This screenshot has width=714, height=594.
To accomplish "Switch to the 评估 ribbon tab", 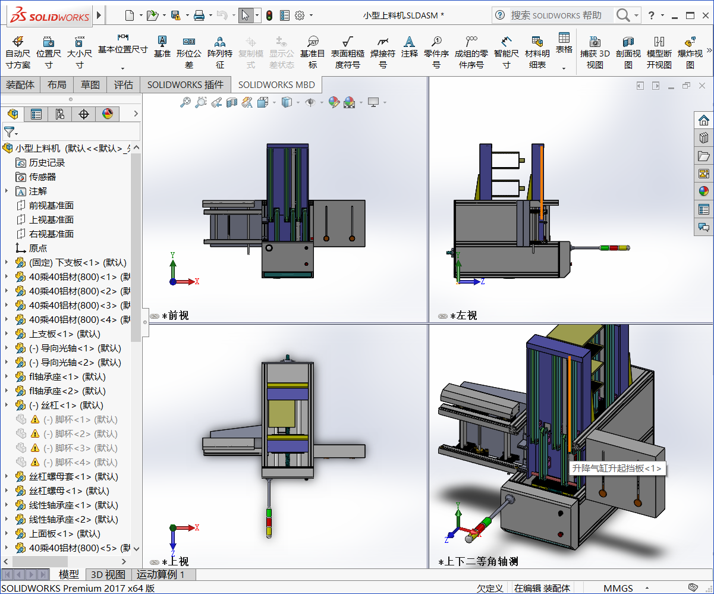I will (x=124, y=84).
